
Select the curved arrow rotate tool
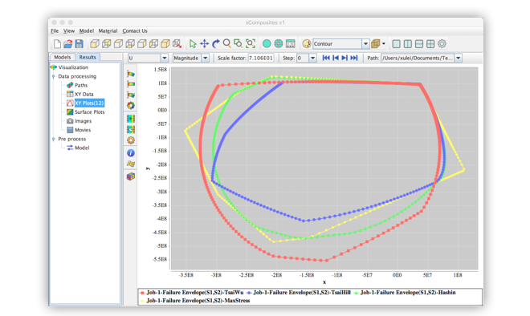pos(216,44)
